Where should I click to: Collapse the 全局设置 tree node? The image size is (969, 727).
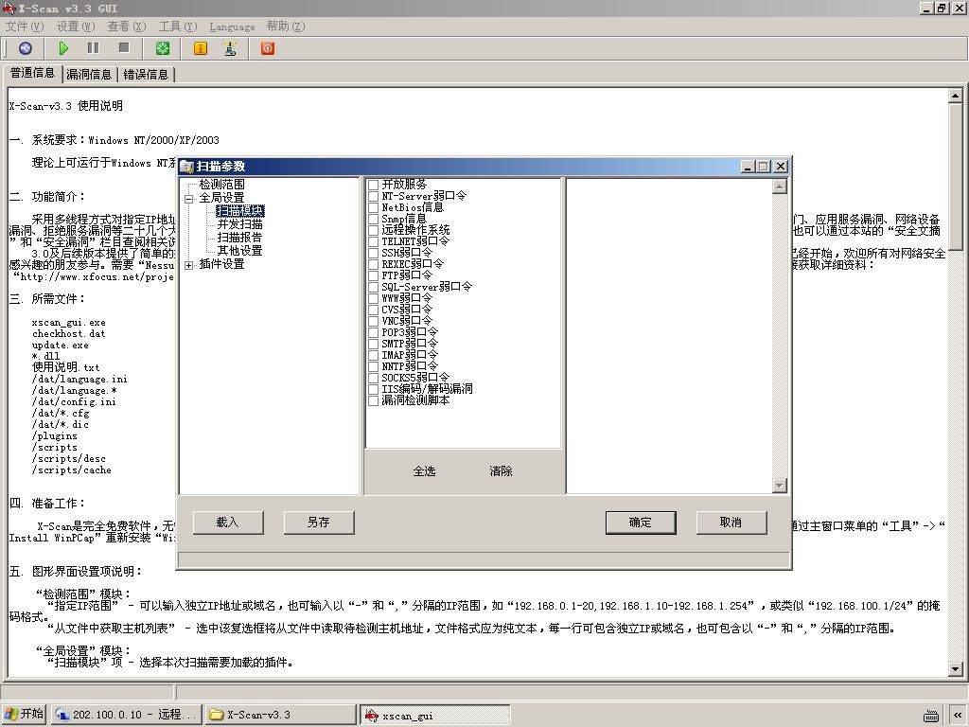[x=188, y=199]
